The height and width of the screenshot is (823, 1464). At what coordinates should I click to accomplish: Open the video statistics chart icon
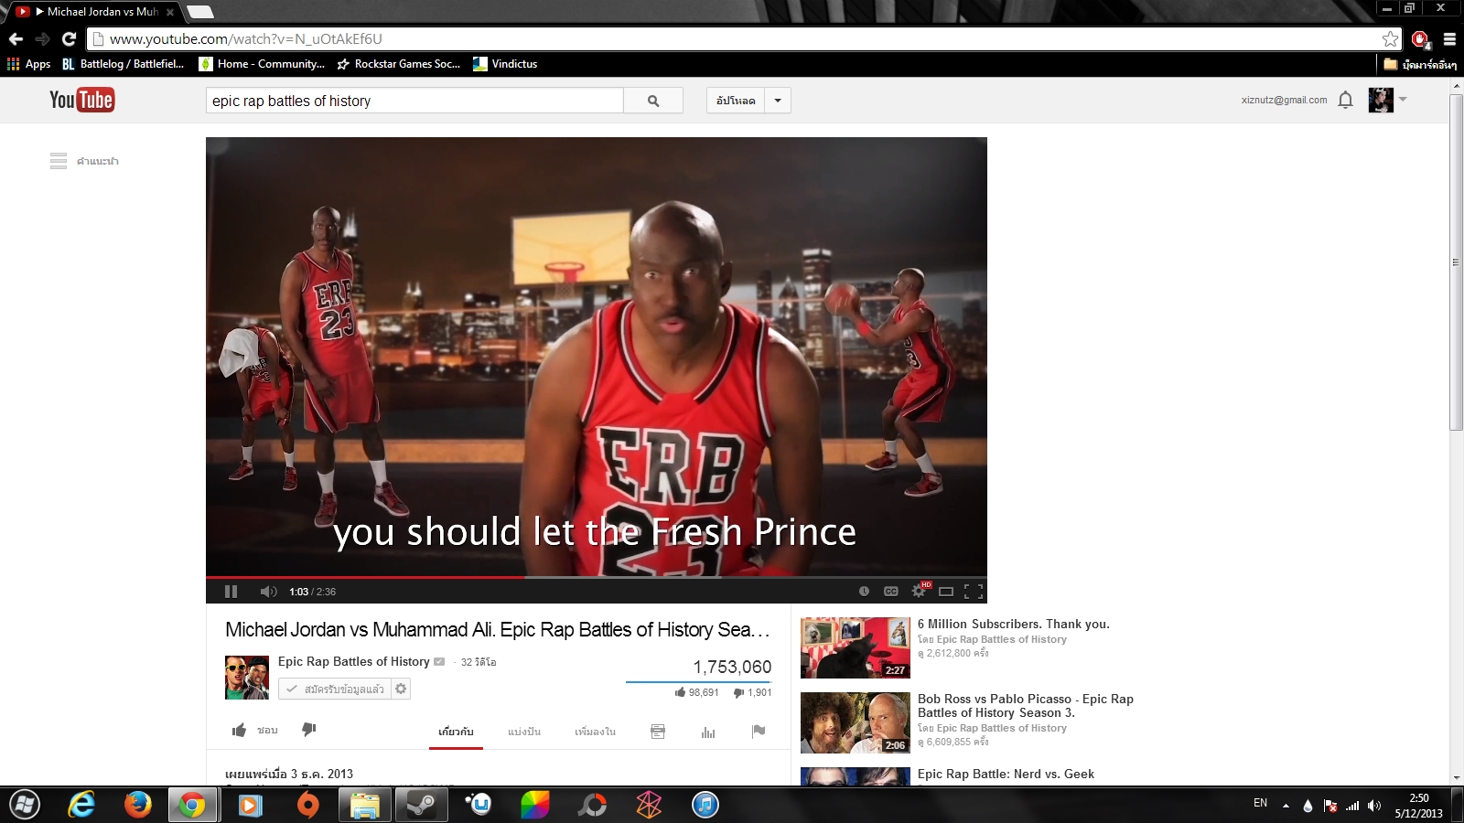[x=708, y=732]
